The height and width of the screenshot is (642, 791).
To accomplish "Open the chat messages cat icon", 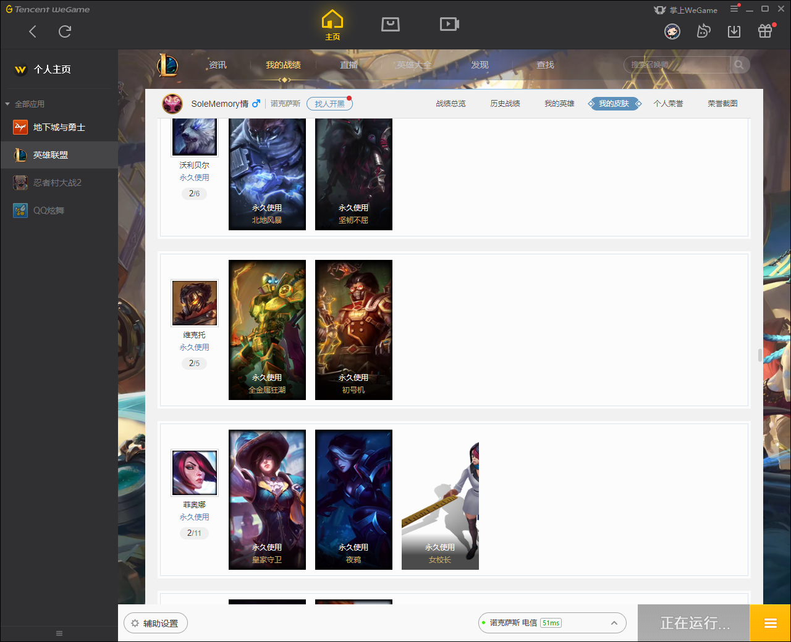I will pyautogui.click(x=703, y=31).
